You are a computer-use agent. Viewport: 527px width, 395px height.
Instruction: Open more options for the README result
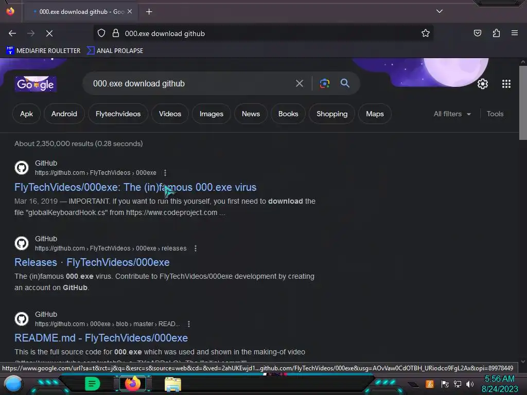[188, 324]
